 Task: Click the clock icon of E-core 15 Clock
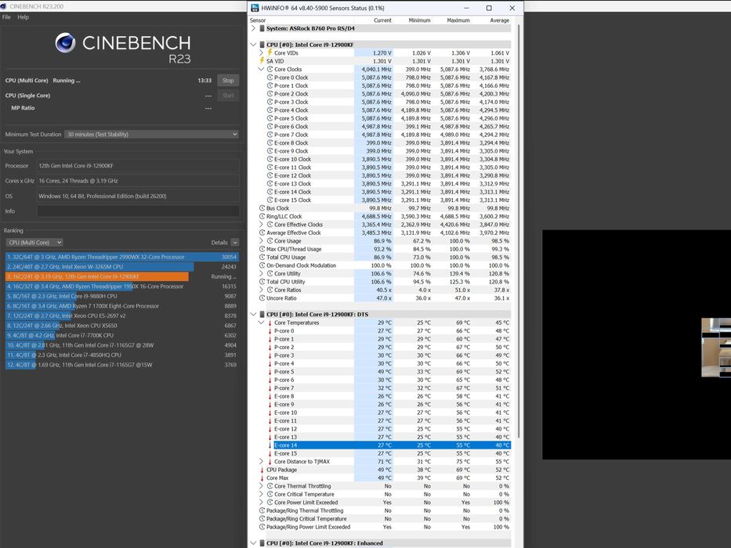[x=270, y=200]
